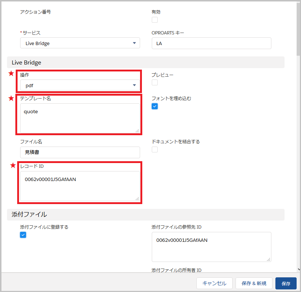Click the 添付ファイルの参照先 ID text area

coord(211,247)
